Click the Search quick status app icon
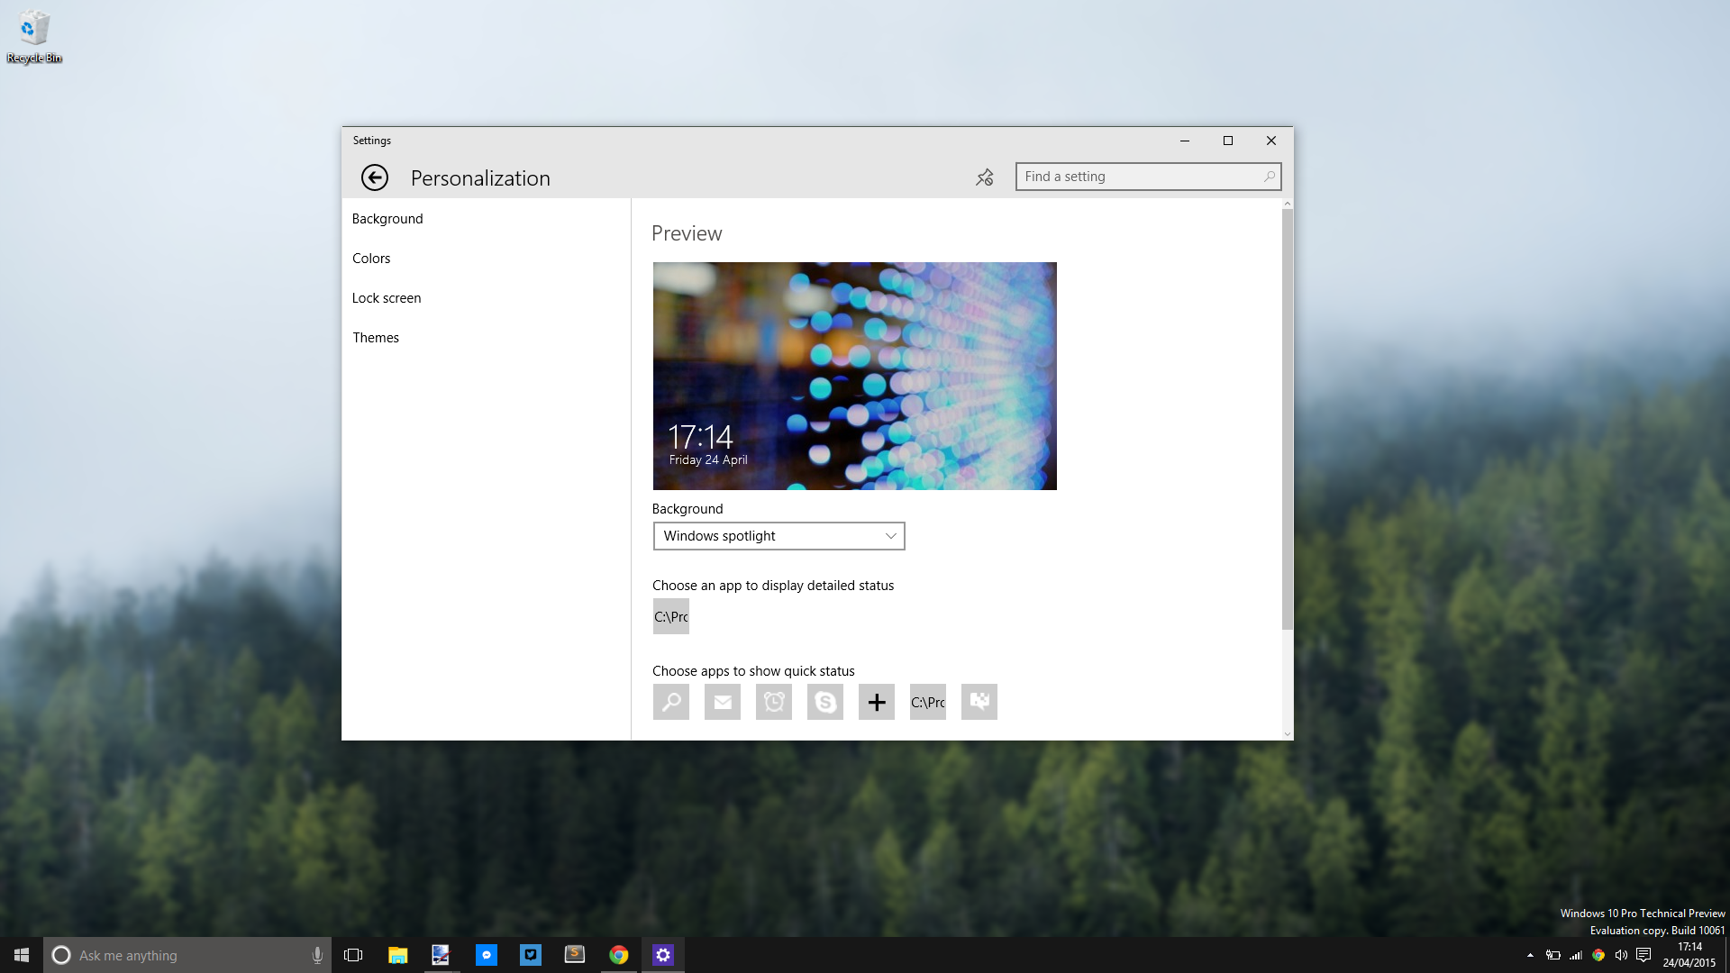 (670, 702)
